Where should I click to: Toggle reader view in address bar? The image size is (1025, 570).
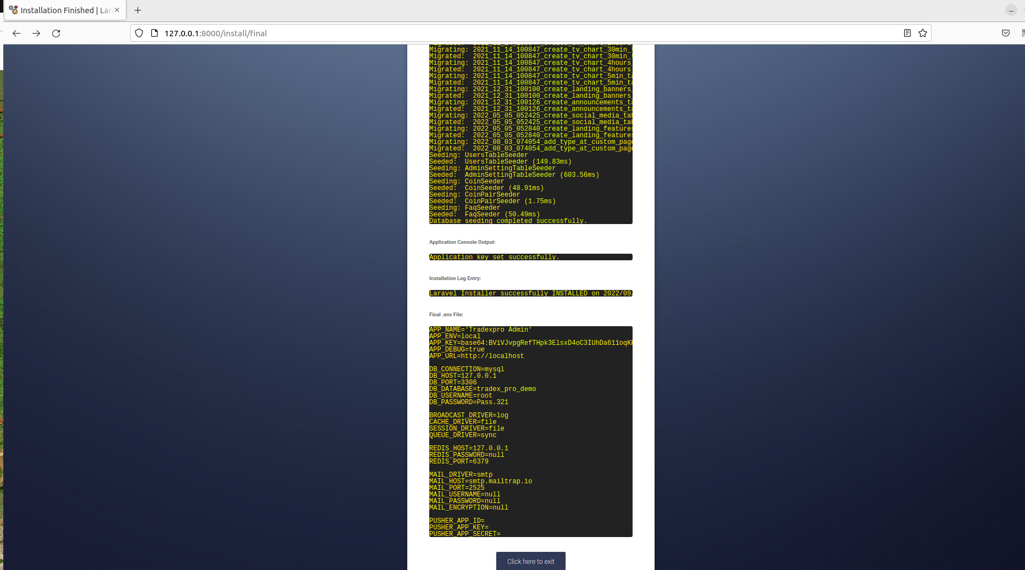click(907, 33)
